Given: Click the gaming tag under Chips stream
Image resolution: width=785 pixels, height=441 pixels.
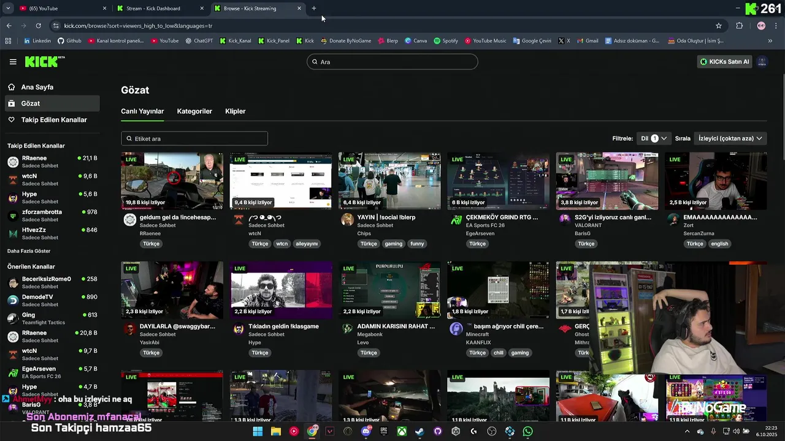Looking at the screenshot, I should 394,244.
